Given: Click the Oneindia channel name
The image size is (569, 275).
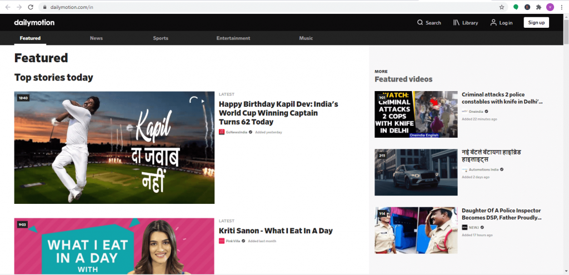Looking at the screenshot, I should click(476, 112).
